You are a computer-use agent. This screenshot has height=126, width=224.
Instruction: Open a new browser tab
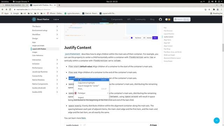click(59, 5)
